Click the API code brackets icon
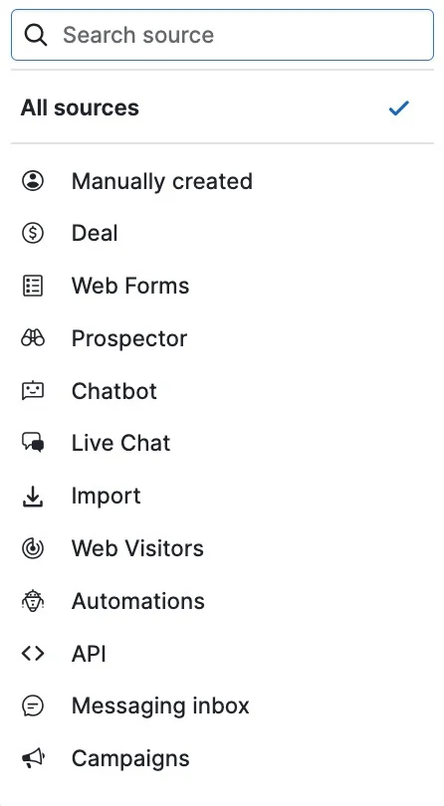This screenshot has width=444, height=806. [x=33, y=654]
